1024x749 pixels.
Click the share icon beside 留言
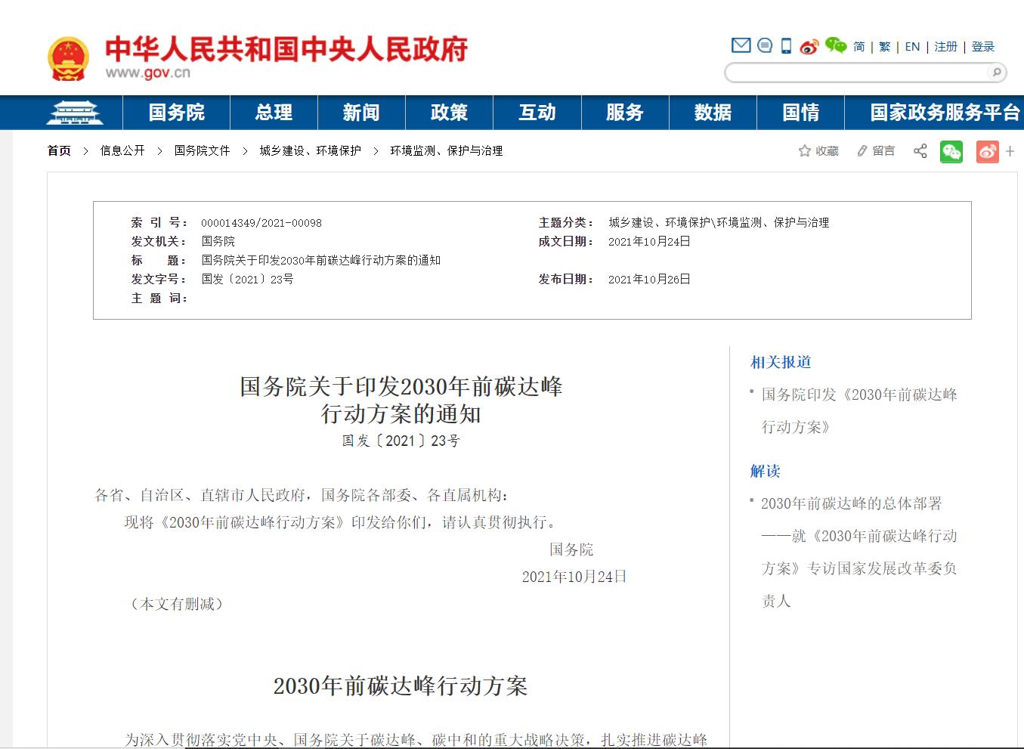(x=920, y=151)
